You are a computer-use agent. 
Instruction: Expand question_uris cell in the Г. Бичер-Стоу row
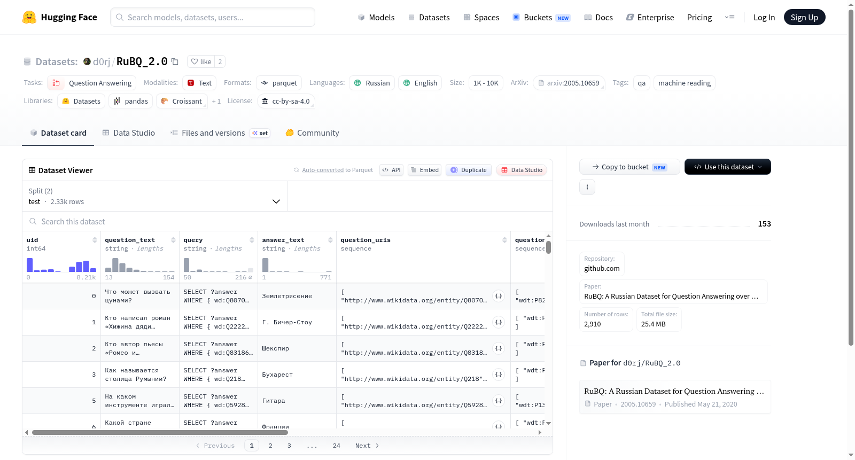point(499,322)
